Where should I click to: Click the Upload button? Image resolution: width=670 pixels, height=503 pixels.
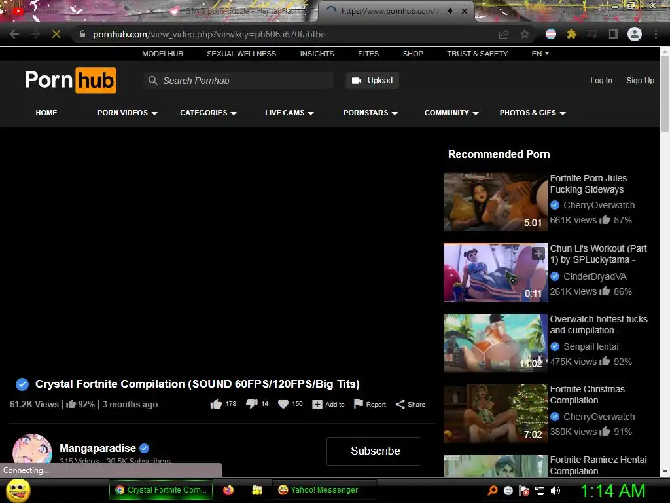tap(372, 81)
